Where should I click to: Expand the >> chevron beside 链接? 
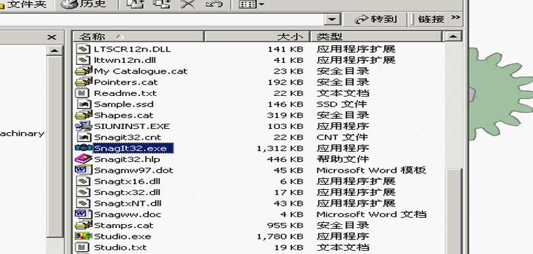click(x=456, y=17)
